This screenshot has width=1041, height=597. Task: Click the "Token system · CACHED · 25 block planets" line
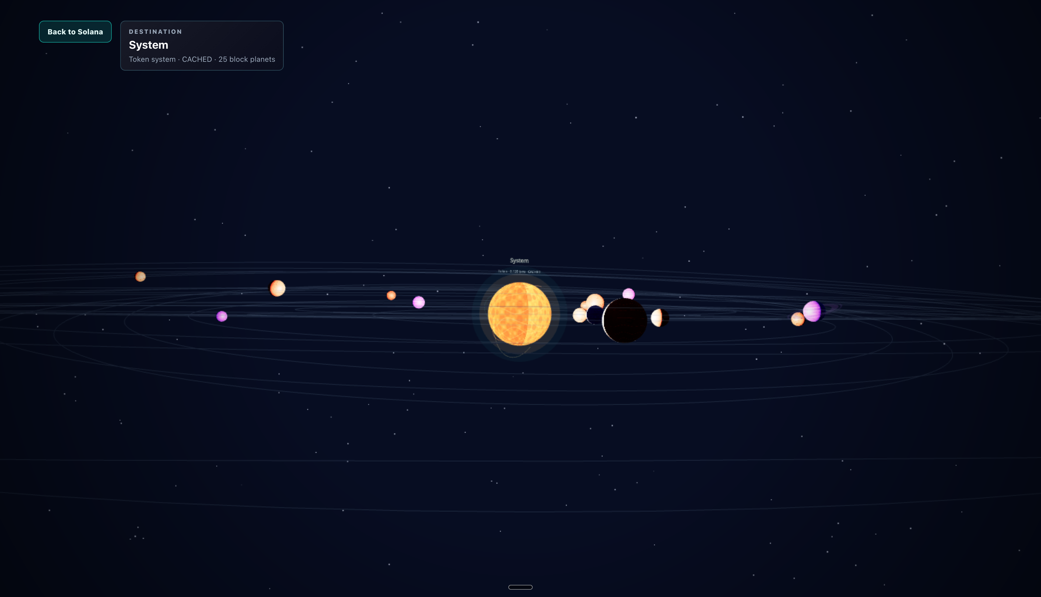tap(202, 59)
